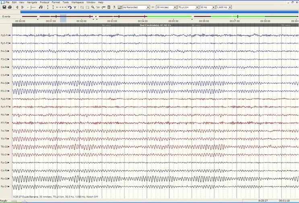
Task: Click the Save floppy disk icon
Action: point(4,7)
